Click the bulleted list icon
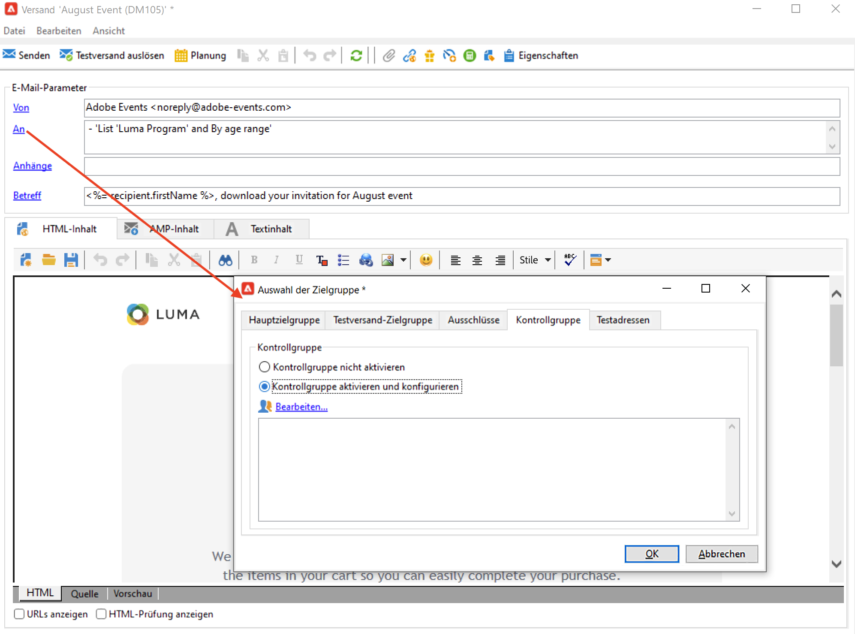This screenshot has width=855, height=634. [343, 260]
